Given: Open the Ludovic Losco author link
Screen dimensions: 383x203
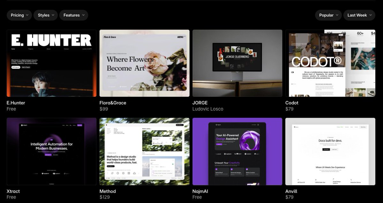Looking at the screenshot, I should click(x=208, y=109).
